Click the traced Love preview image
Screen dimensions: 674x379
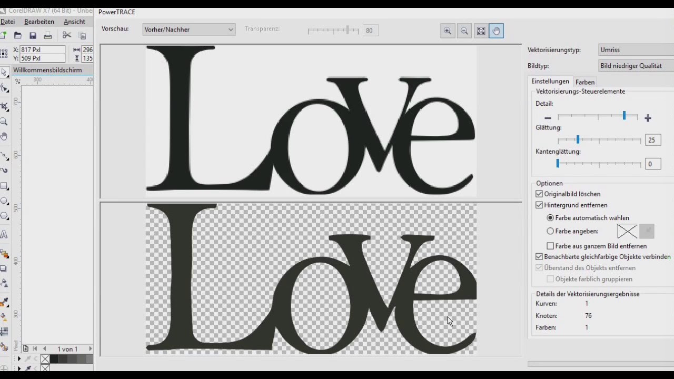coord(311,278)
